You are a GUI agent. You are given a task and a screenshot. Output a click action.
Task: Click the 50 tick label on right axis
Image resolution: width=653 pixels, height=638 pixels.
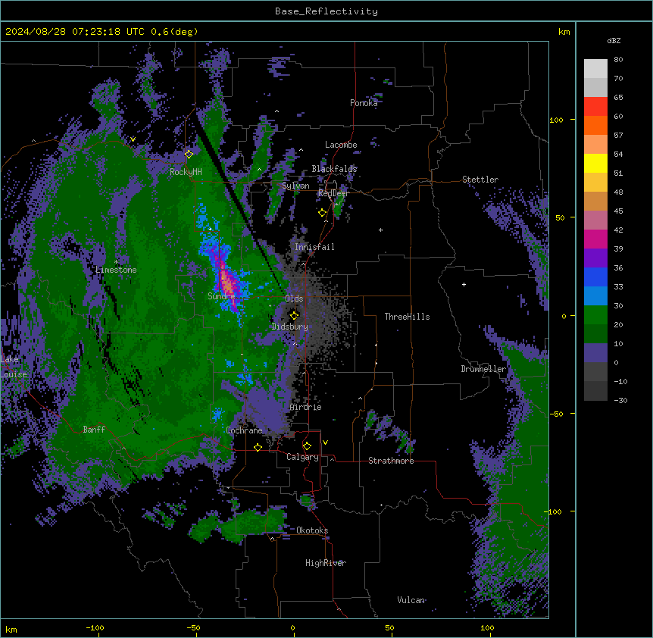[560, 217]
